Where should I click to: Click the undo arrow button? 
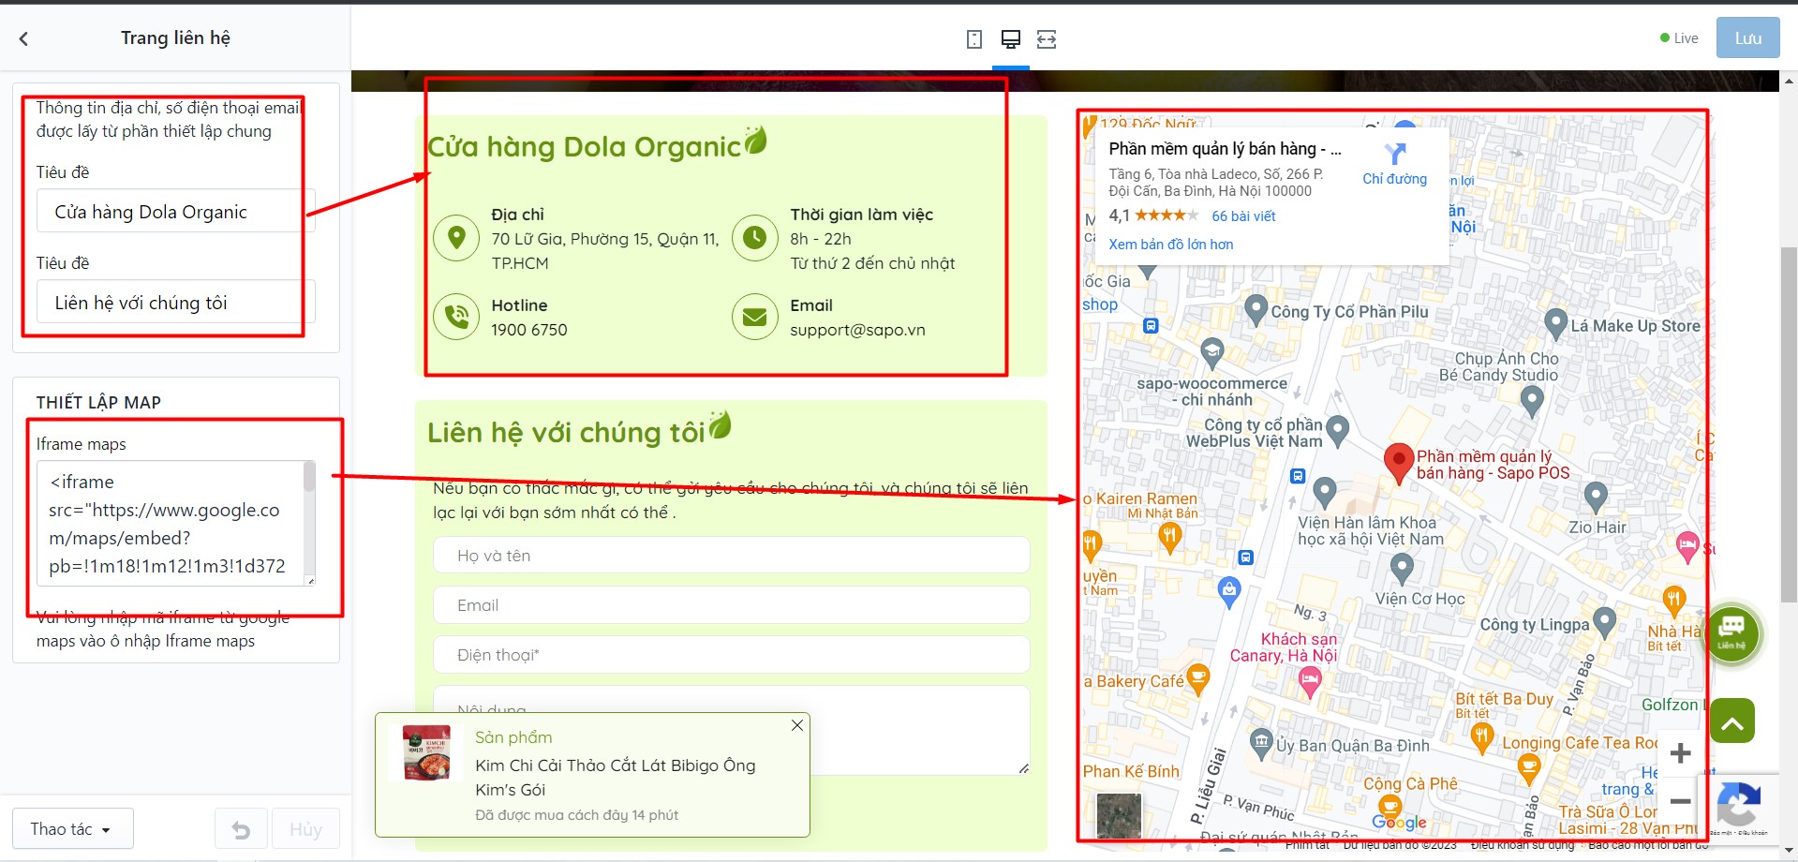(241, 829)
